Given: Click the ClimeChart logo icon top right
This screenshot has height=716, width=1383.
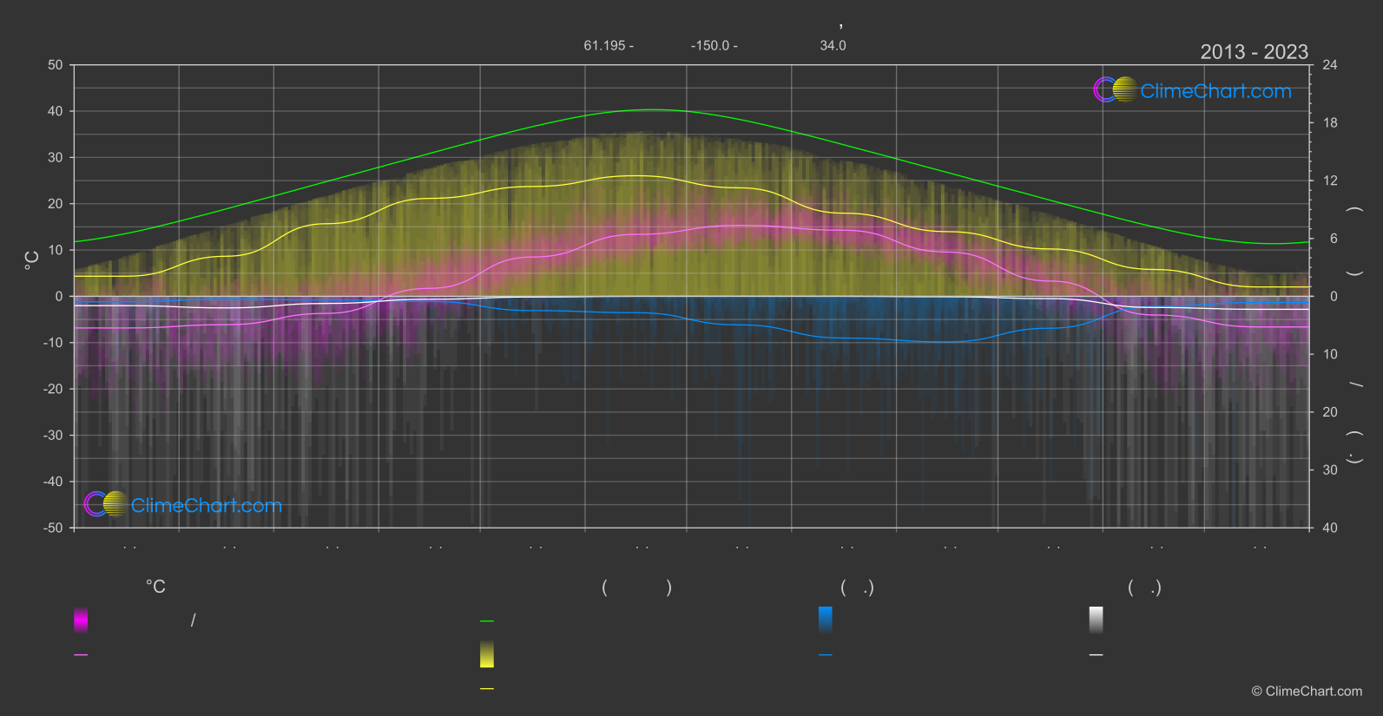Looking at the screenshot, I should pyautogui.click(x=1115, y=90).
